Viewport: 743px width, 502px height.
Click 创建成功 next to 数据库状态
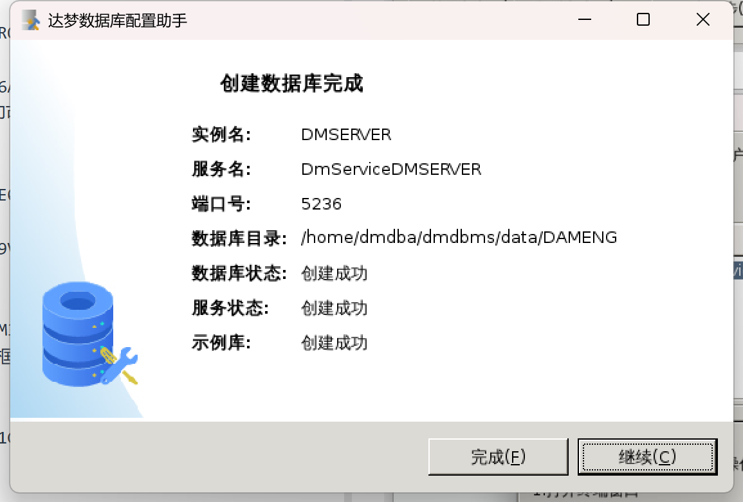334,273
